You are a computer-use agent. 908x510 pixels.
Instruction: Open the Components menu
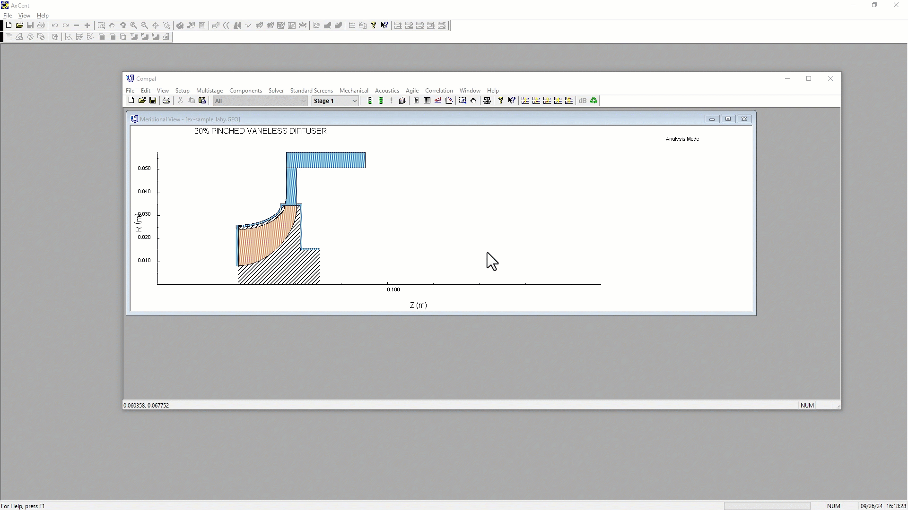point(245,91)
